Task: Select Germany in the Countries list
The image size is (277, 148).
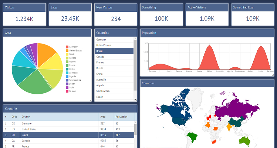Action: (x=114, y=40)
